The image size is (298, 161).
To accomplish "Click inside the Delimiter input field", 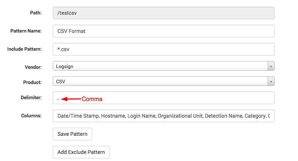I will pyautogui.click(x=164, y=98).
